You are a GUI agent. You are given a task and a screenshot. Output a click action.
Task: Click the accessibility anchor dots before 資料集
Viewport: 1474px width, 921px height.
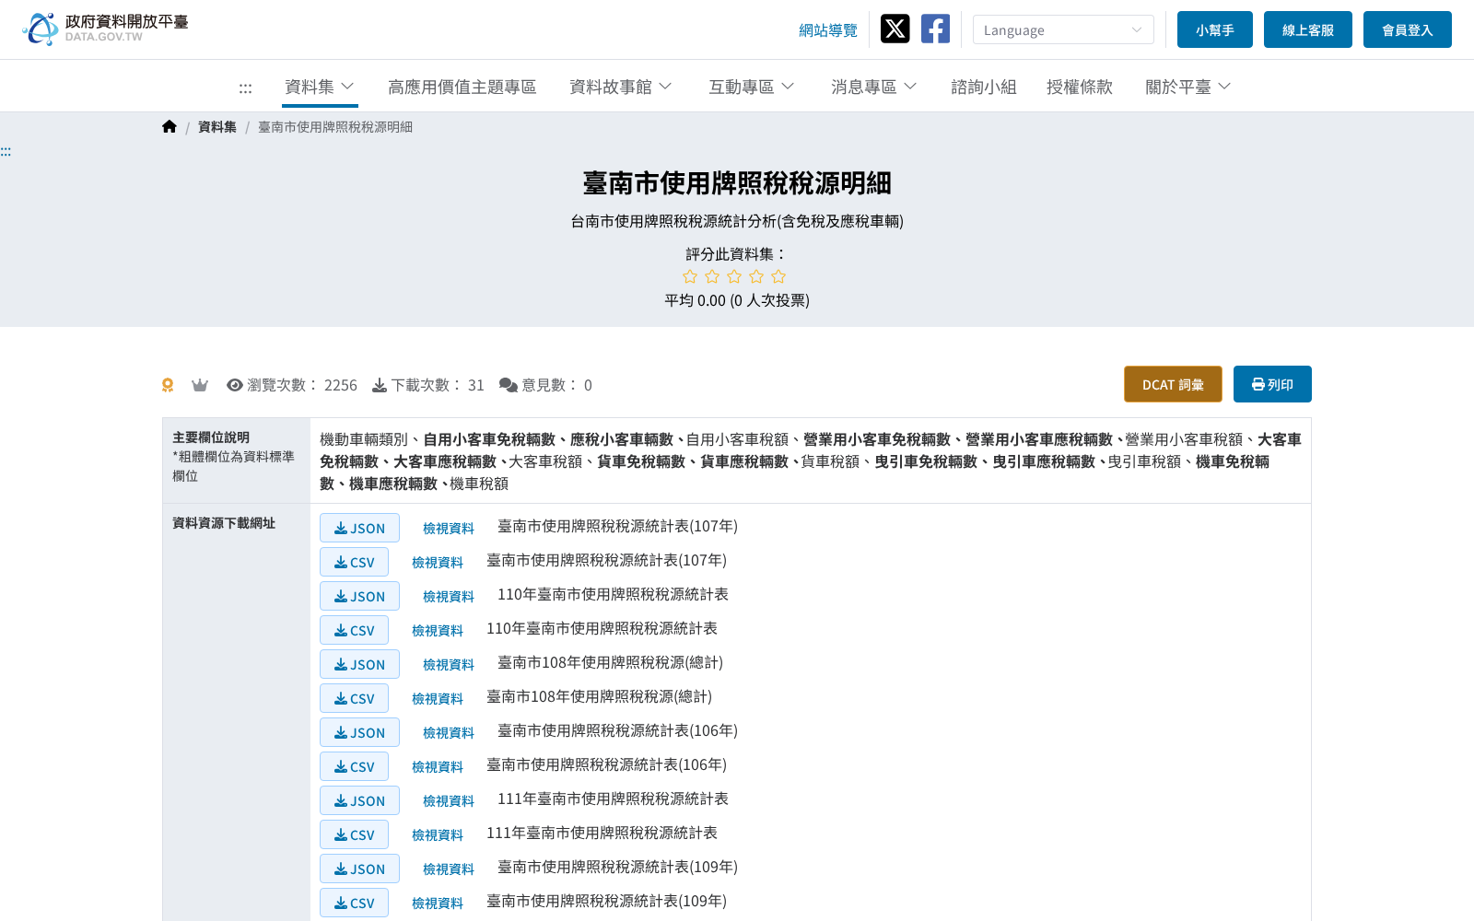coord(245,87)
